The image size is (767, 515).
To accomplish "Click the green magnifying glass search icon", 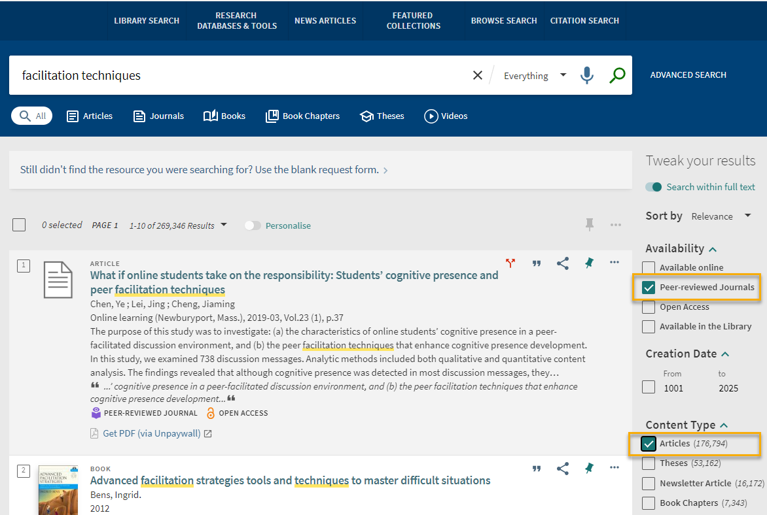I will pos(616,75).
